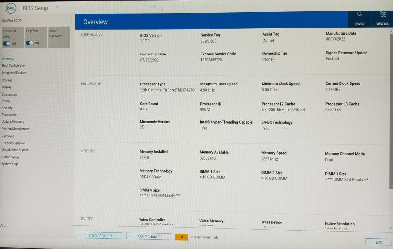Screen dimensions: 393x249
Task: Open System Management section
Action: 16,129
